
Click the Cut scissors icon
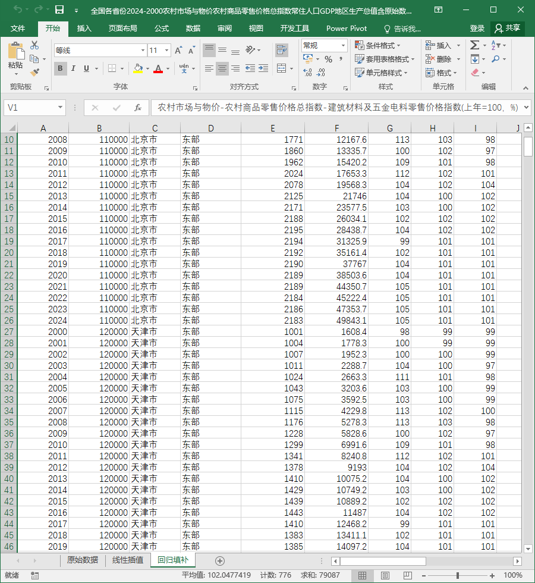point(34,45)
